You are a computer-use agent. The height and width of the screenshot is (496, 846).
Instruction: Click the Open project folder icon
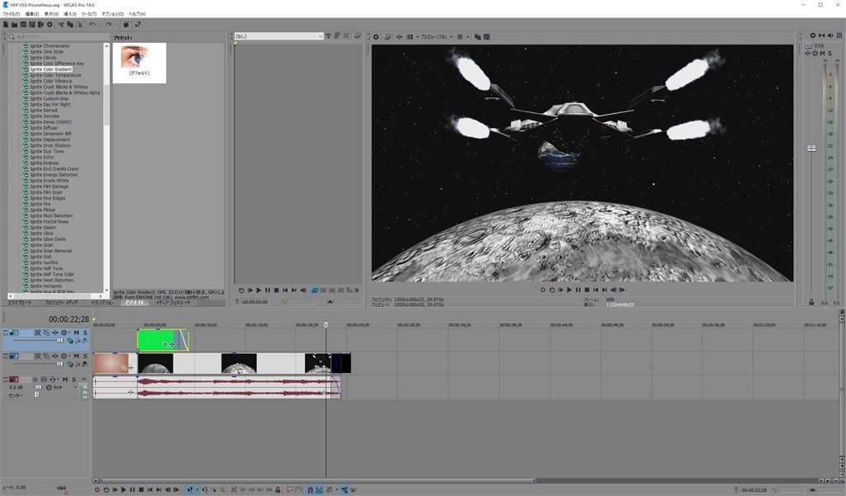pos(15,24)
